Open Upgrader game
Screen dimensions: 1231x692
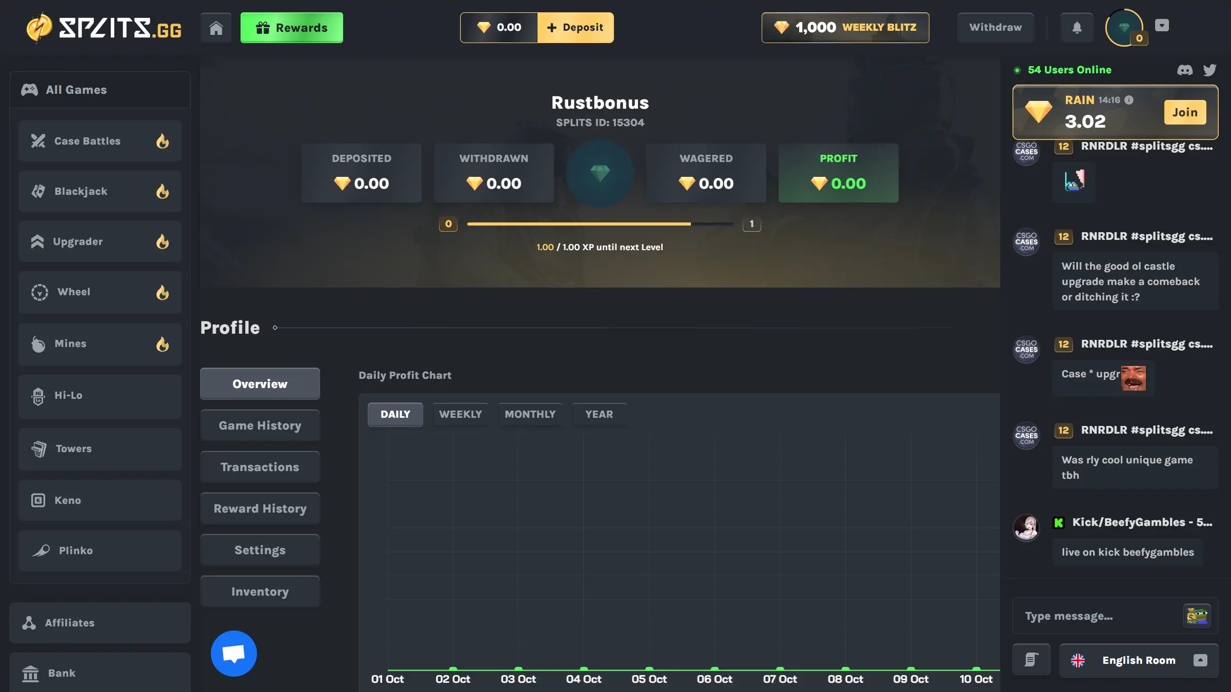point(100,241)
